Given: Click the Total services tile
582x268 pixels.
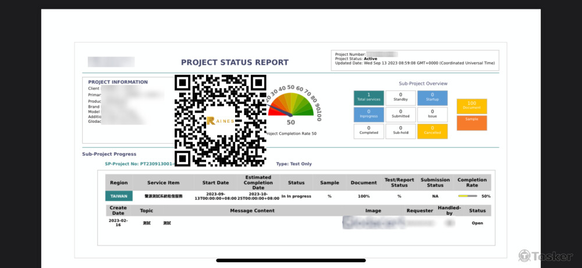Looking at the screenshot, I should [368, 98].
